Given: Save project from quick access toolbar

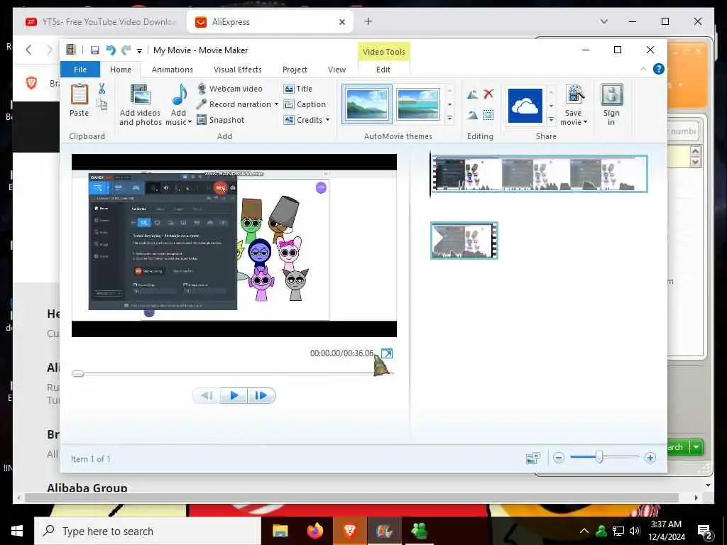Looking at the screenshot, I should point(94,50).
